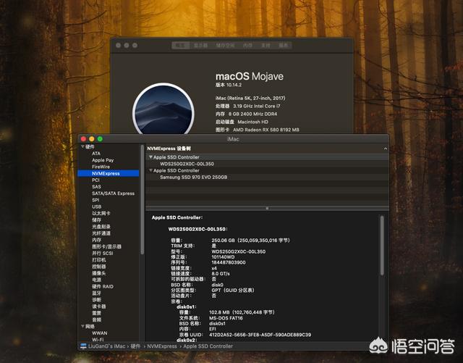463x363 pixels.
Task: Collapse the 网络 network category
Action: pos(82,327)
